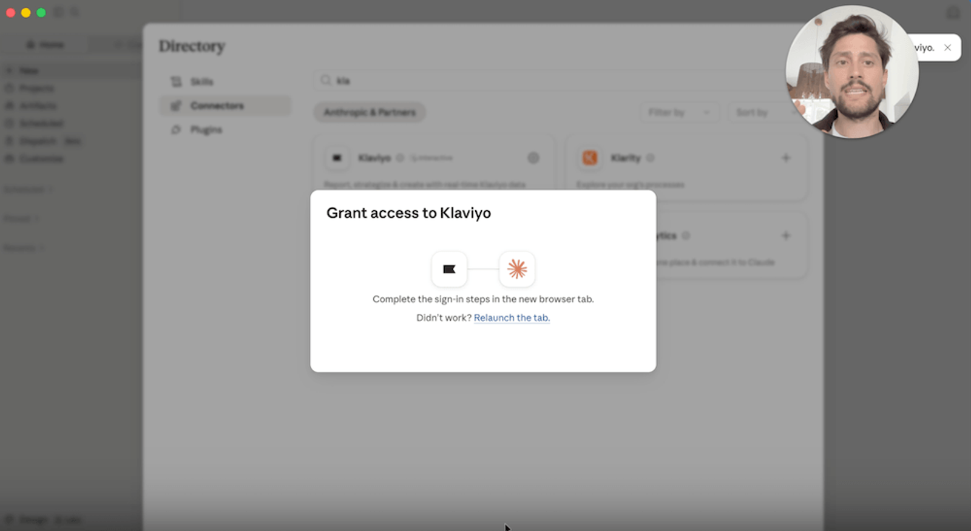Click the Skills icon in Directory

point(176,81)
